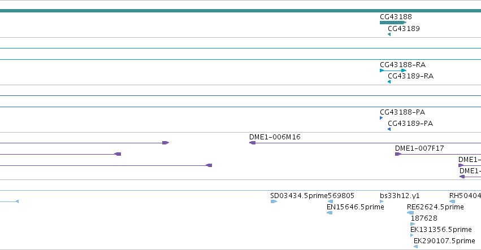Open the DME1-007F17 clone label

[x=419, y=148]
